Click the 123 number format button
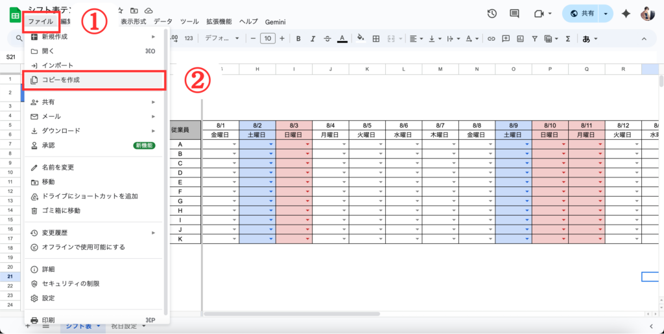The image size is (664, 334). pos(189,38)
